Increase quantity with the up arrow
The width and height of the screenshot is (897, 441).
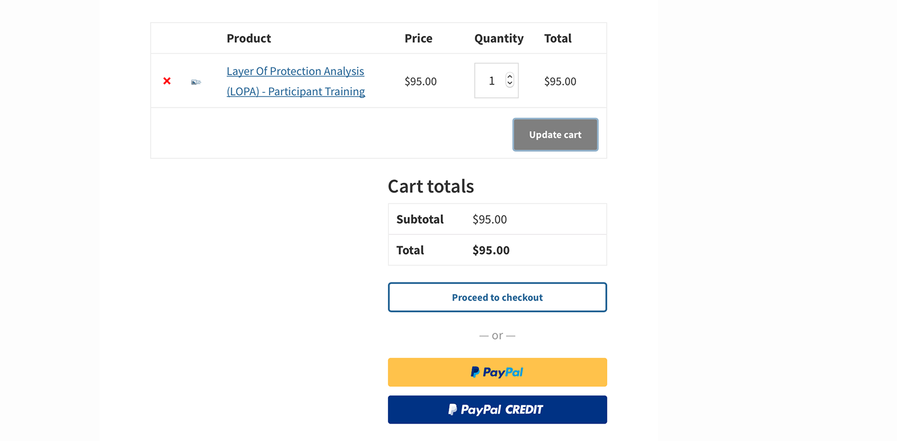tap(509, 76)
